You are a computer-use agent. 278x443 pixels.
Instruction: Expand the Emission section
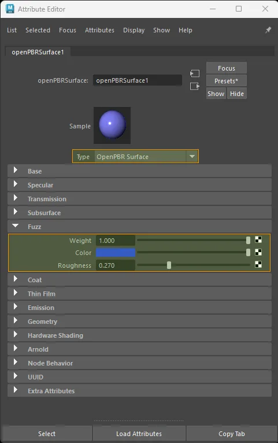point(139,308)
